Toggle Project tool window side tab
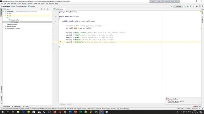204x114 pixels. tap(1, 12)
